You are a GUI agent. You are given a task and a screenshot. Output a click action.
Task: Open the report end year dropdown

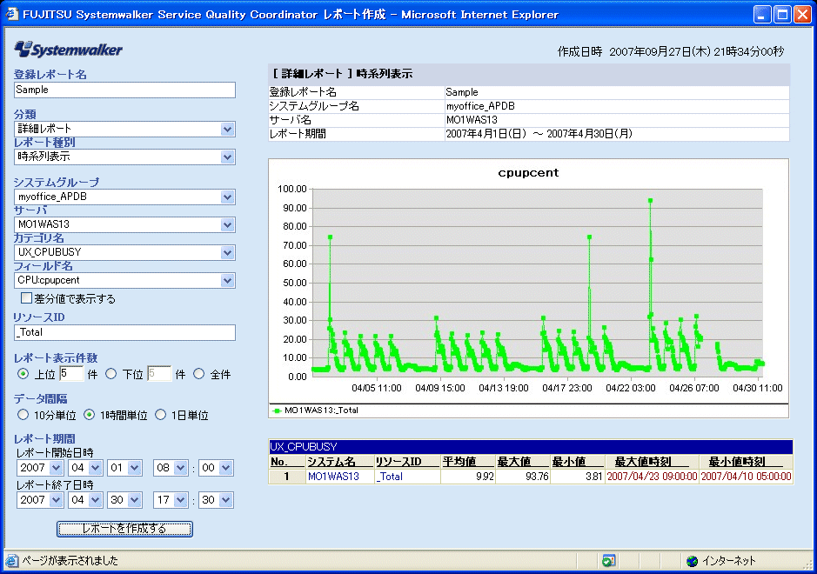(x=40, y=500)
